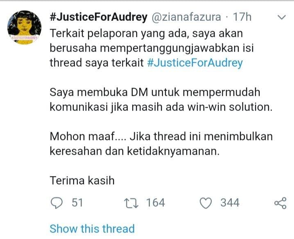The height and width of the screenshot is (239, 294).
Task: Share the tweet via share icon
Action: pyautogui.click(x=280, y=203)
